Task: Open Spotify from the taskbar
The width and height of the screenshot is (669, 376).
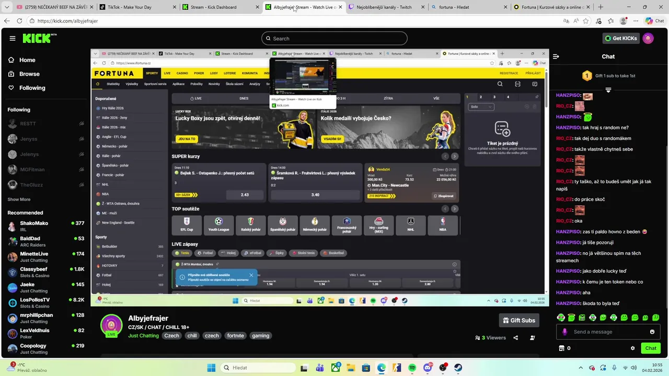Action: pyautogui.click(x=412, y=368)
